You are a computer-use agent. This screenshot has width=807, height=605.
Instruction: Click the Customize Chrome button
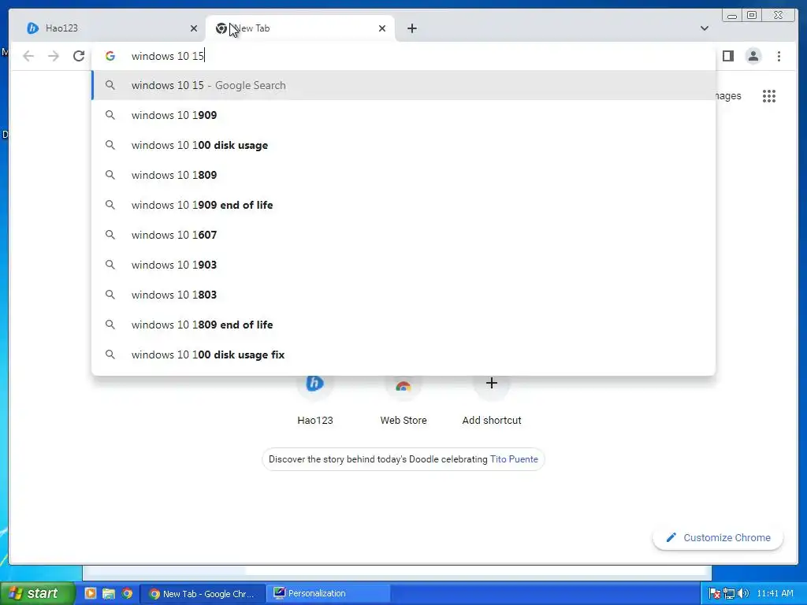pos(718,537)
